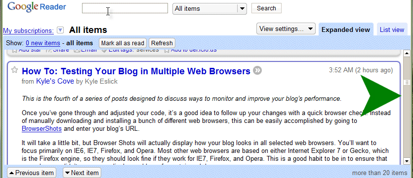Image resolution: width=413 pixels, height=178 pixels.
Task: Click the 'all items' show filter text
Action: 80,43
